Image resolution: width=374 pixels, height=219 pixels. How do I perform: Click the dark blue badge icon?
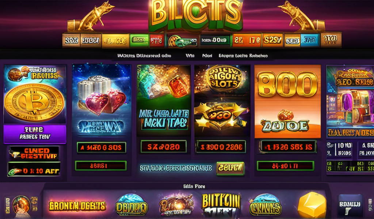point(350,205)
